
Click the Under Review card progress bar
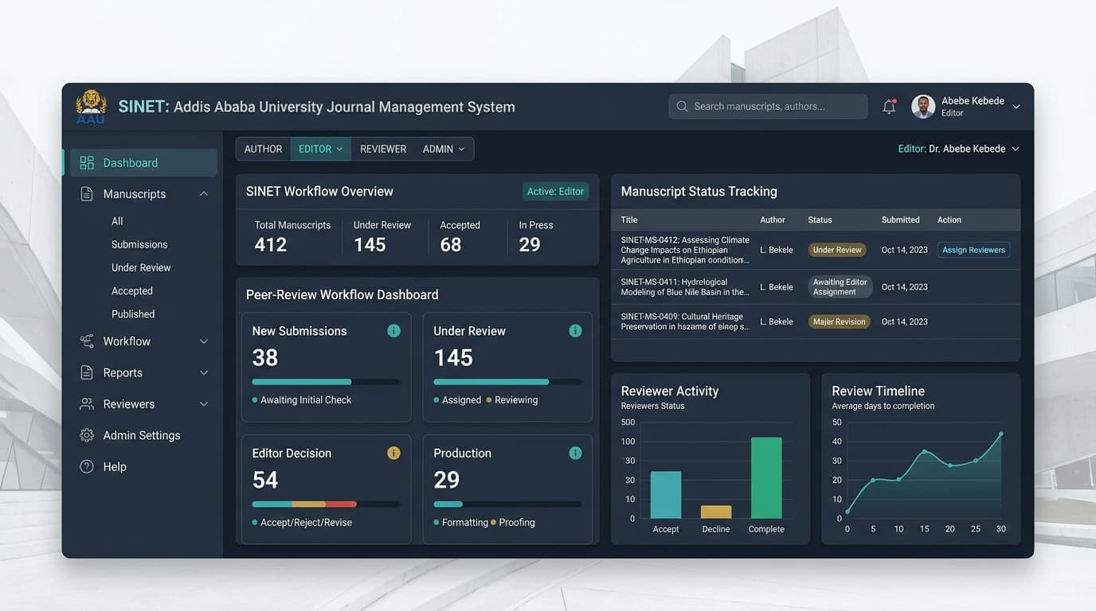(x=507, y=382)
